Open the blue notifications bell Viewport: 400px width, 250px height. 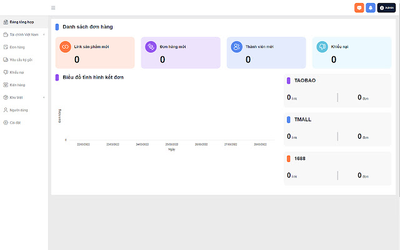pos(371,7)
